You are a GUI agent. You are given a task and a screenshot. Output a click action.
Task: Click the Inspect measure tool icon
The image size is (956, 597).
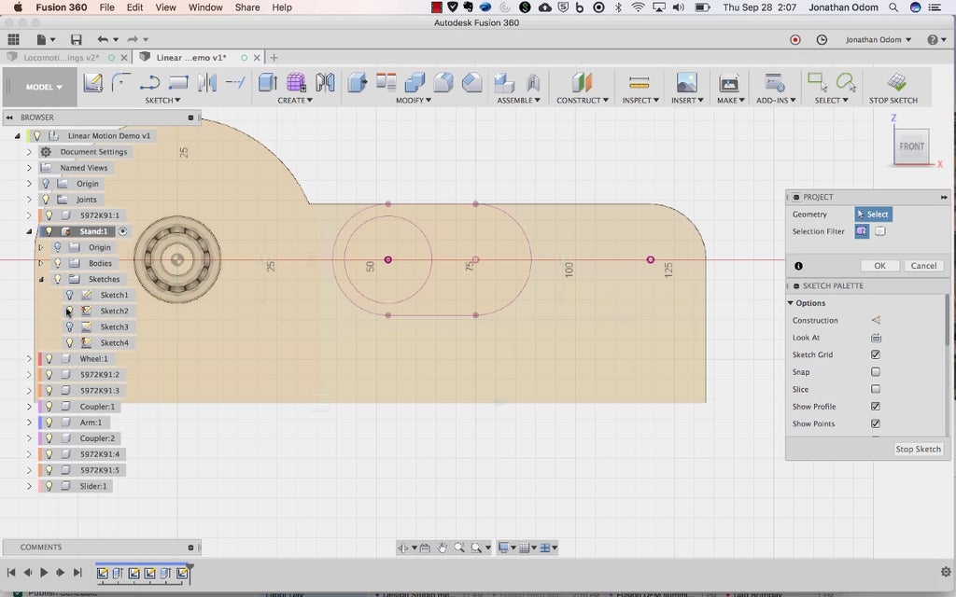(639, 83)
